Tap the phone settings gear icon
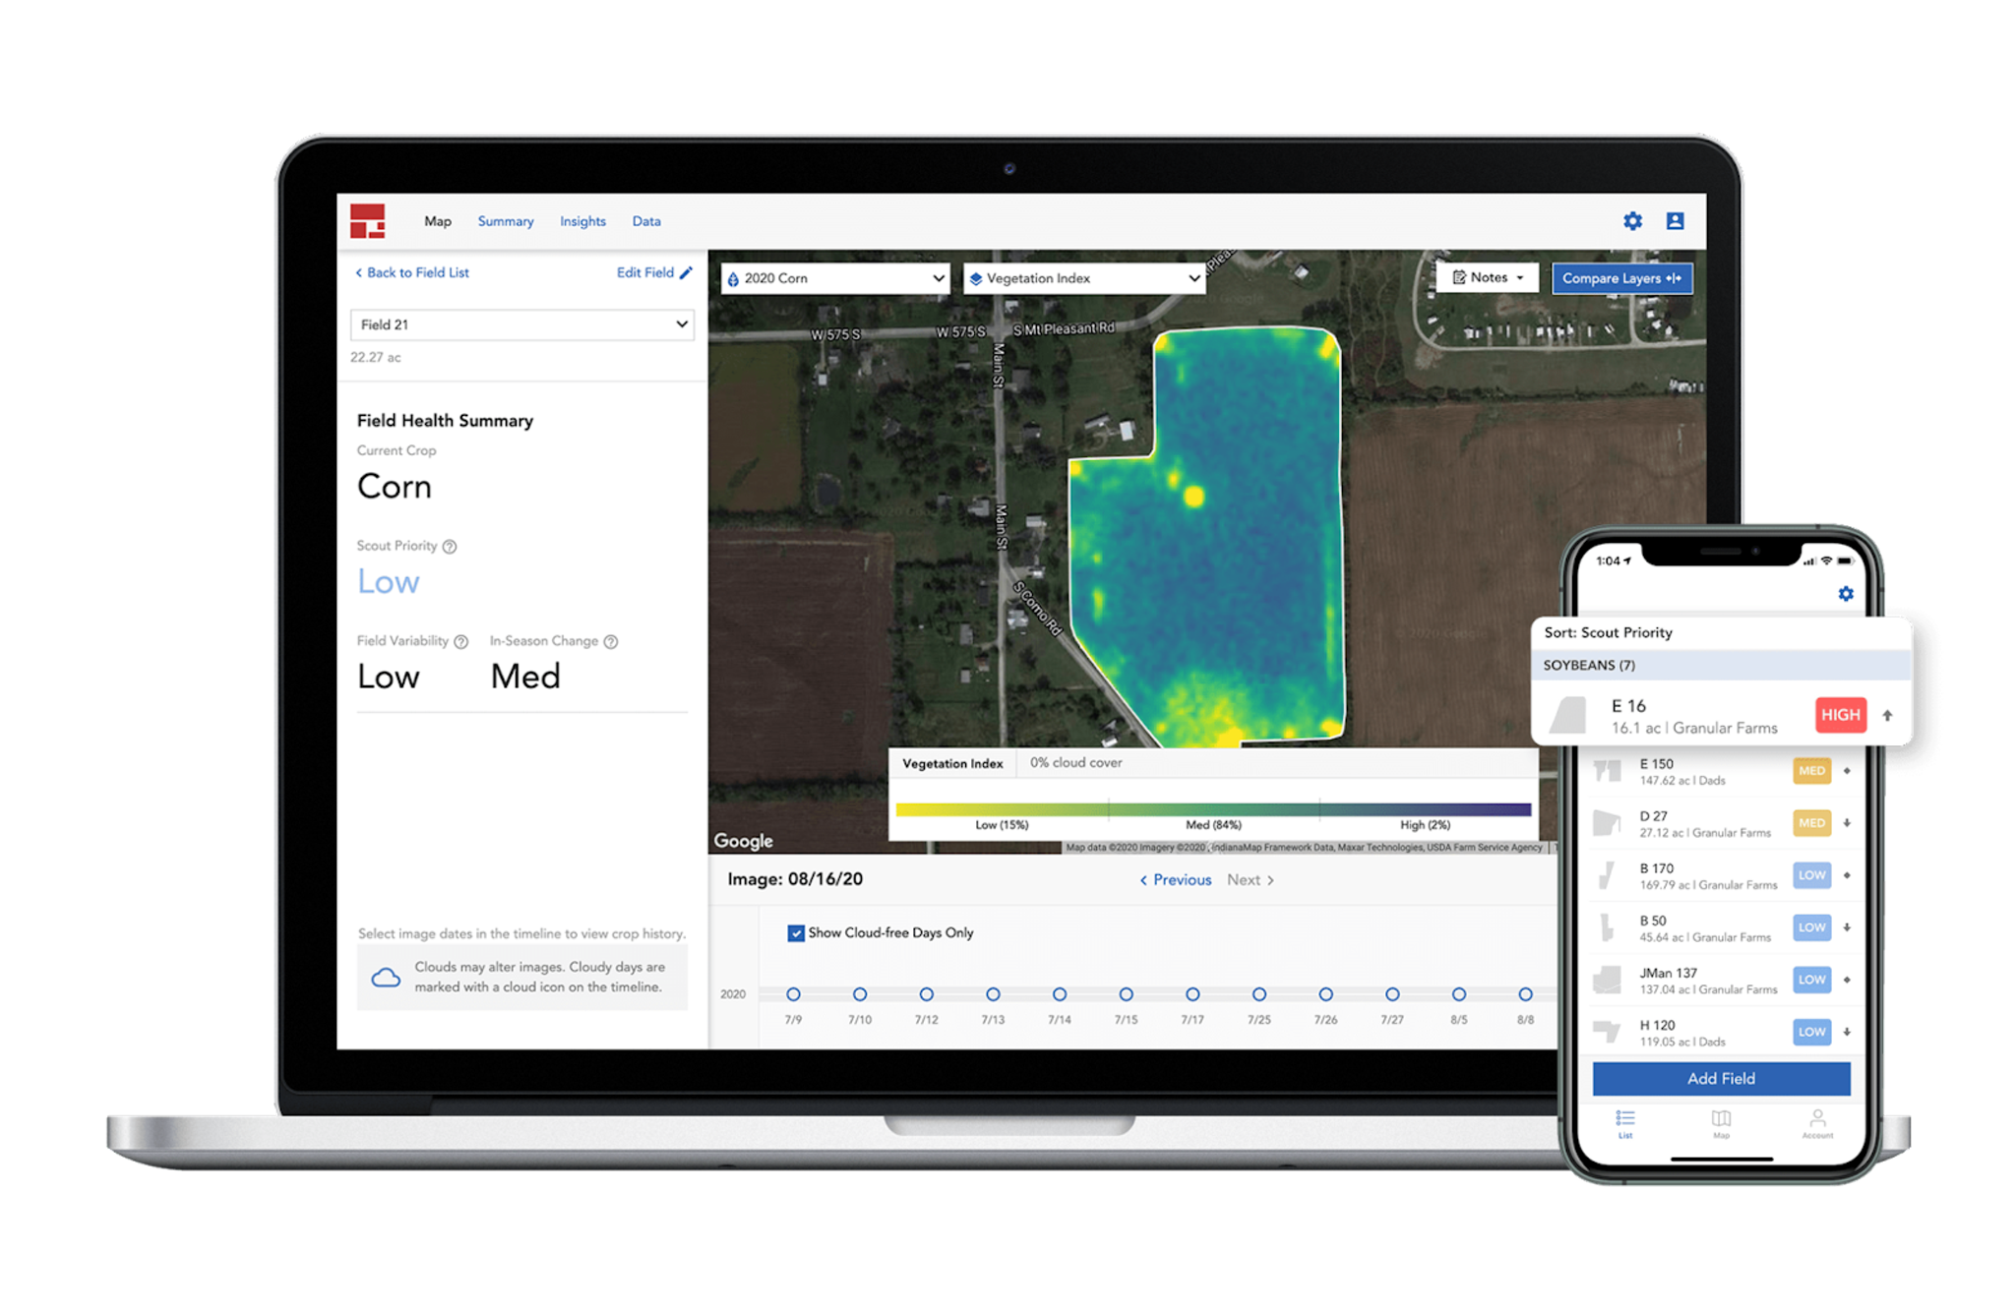The width and height of the screenshot is (2015, 1309). [1846, 594]
